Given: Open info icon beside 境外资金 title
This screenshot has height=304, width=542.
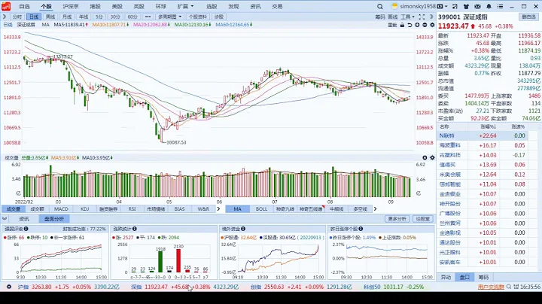Looking at the screenshot, I should pos(243,229).
